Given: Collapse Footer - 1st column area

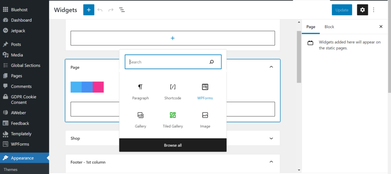Looking at the screenshot, I should [x=271, y=162].
